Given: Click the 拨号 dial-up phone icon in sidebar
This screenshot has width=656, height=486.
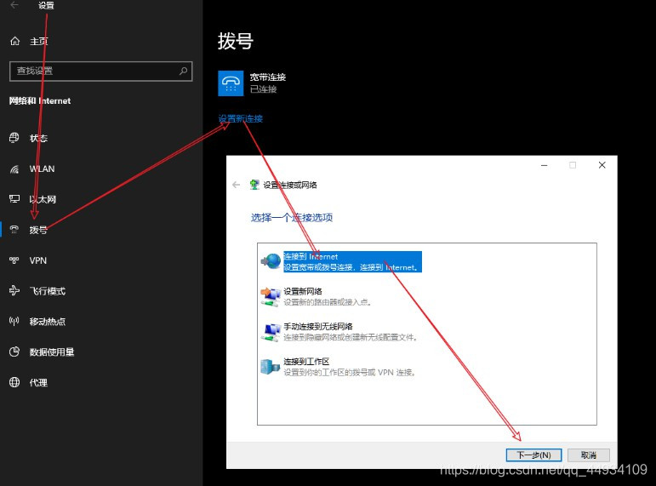Looking at the screenshot, I should [14, 230].
